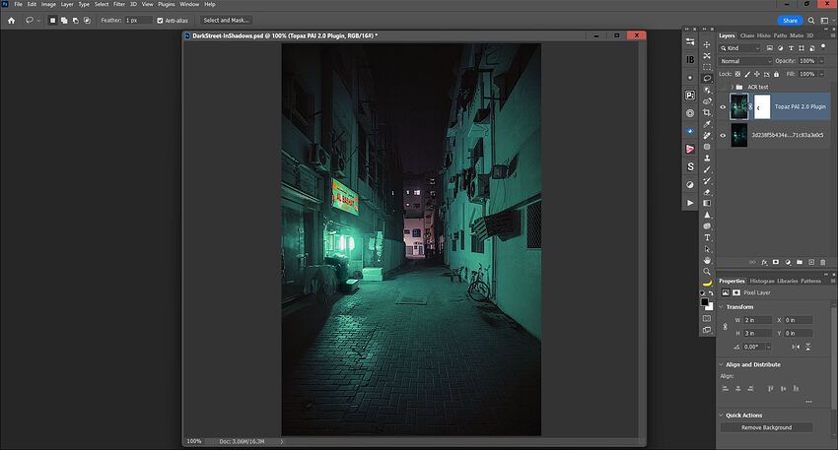
Task: Select the Zoom magnifier tool
Action: tap(707, 271)
